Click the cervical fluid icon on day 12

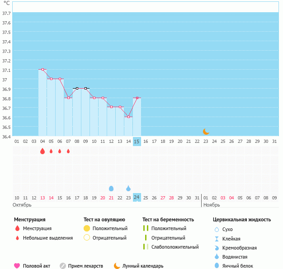click(111, 188)
